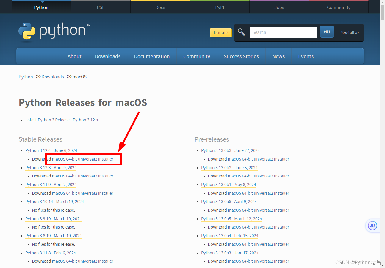
Task: Open Python 3.10.14 - March 19, 2024 link
Action: pyautogui.click(x=54, y=202)
